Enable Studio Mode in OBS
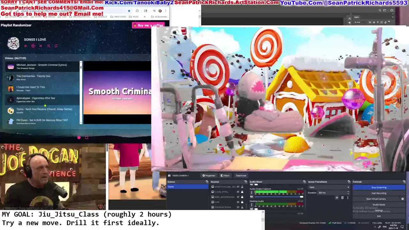The image size is (409, 230). click(379, 205)
